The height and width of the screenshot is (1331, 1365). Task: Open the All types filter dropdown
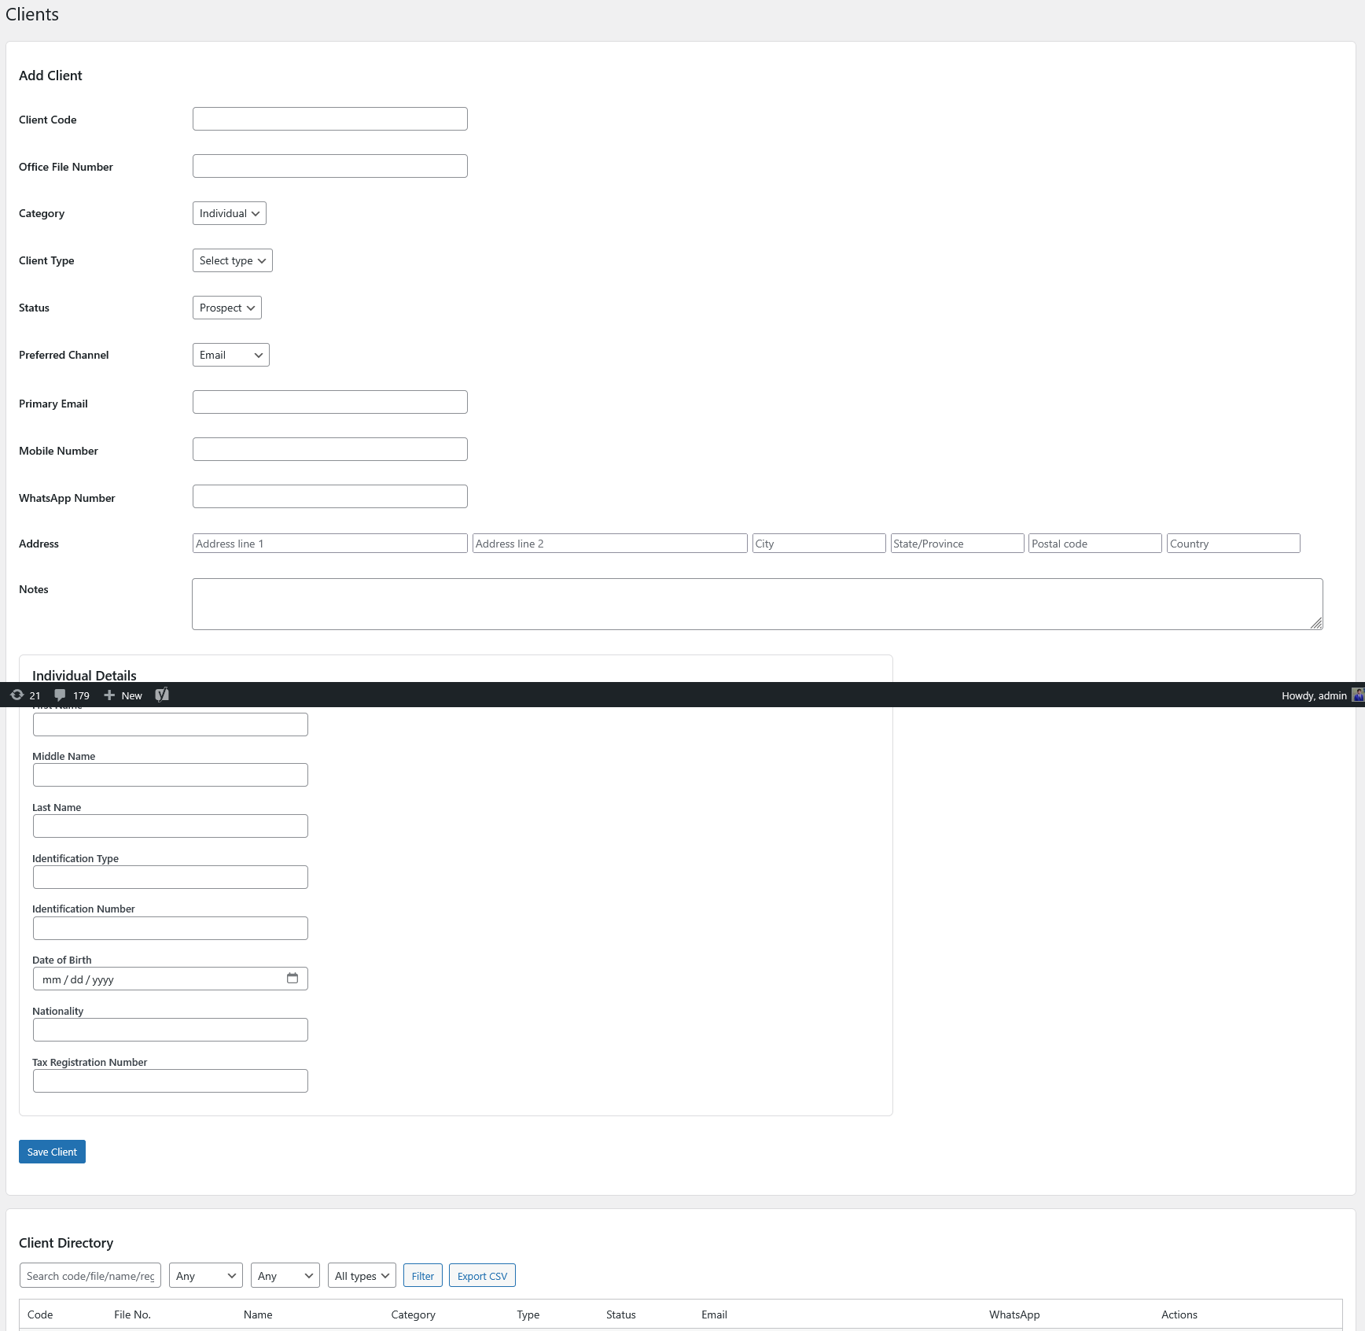[362, 1275]
